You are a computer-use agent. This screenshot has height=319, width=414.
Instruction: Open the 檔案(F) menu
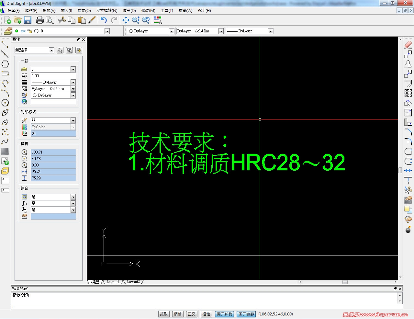(x=14, y=11)
